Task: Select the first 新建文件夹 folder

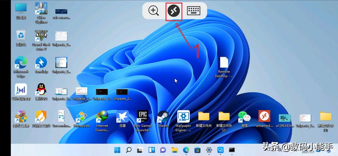Action: 204,119
